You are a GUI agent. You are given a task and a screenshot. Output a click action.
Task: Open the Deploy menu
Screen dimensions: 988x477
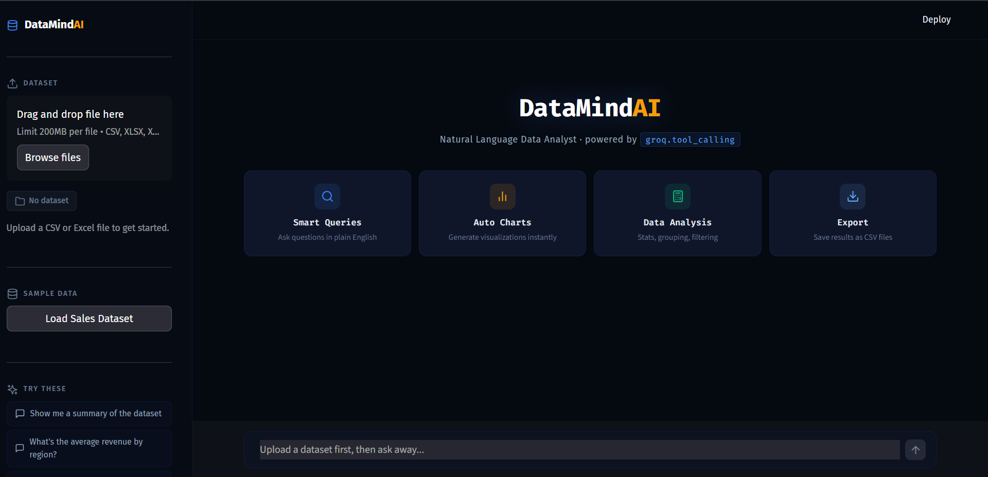point(936,20)
